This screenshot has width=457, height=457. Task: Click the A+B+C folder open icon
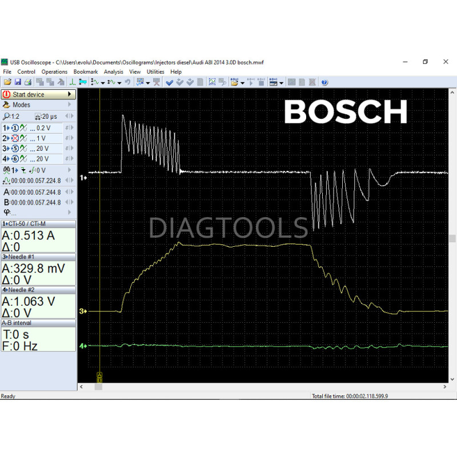click(x=234, y=82)
